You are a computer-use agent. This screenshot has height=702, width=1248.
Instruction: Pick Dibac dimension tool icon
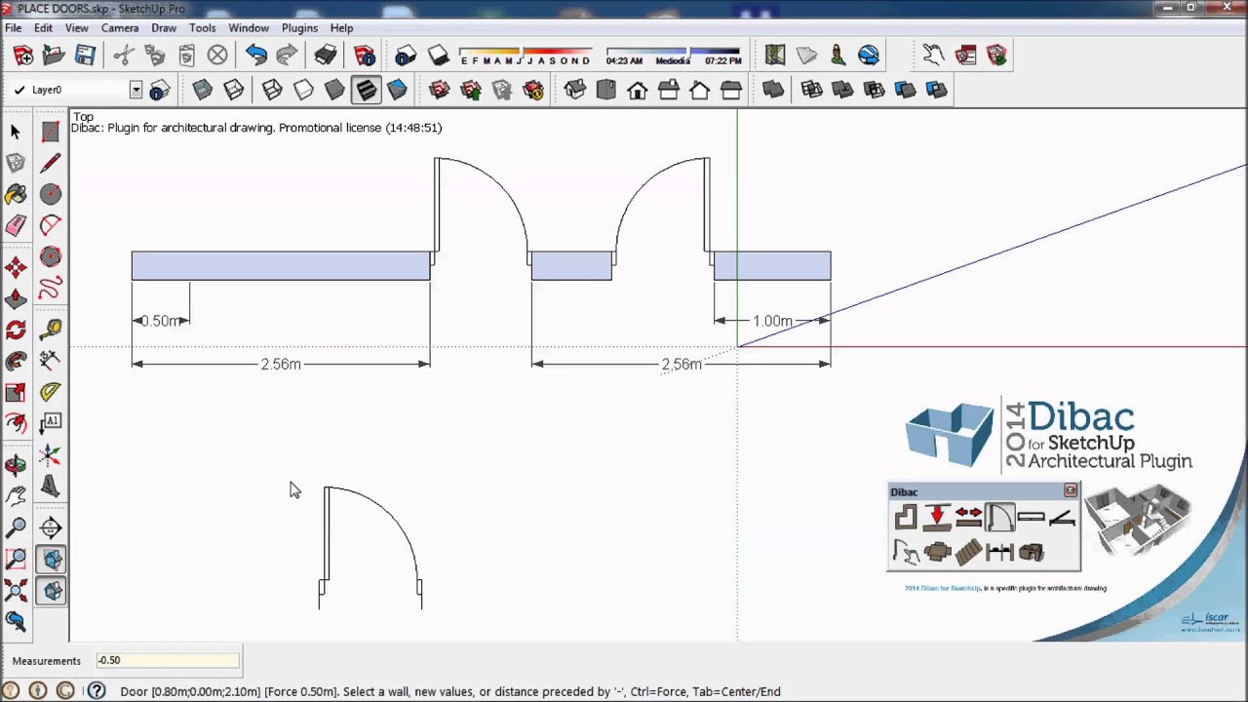point(999,553)
